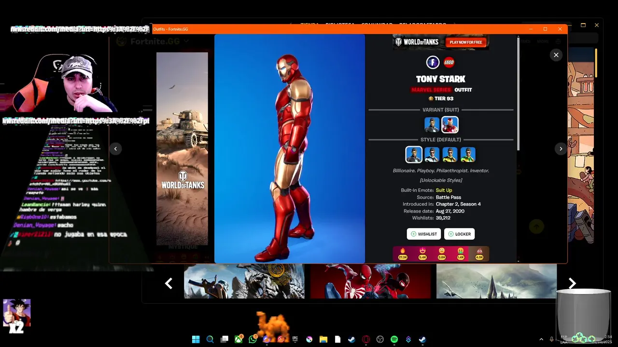Open the rightmost Steam icon on taskbar
Image resolution: width=618 pixels, height=347 pixels.
click(422, 339)
